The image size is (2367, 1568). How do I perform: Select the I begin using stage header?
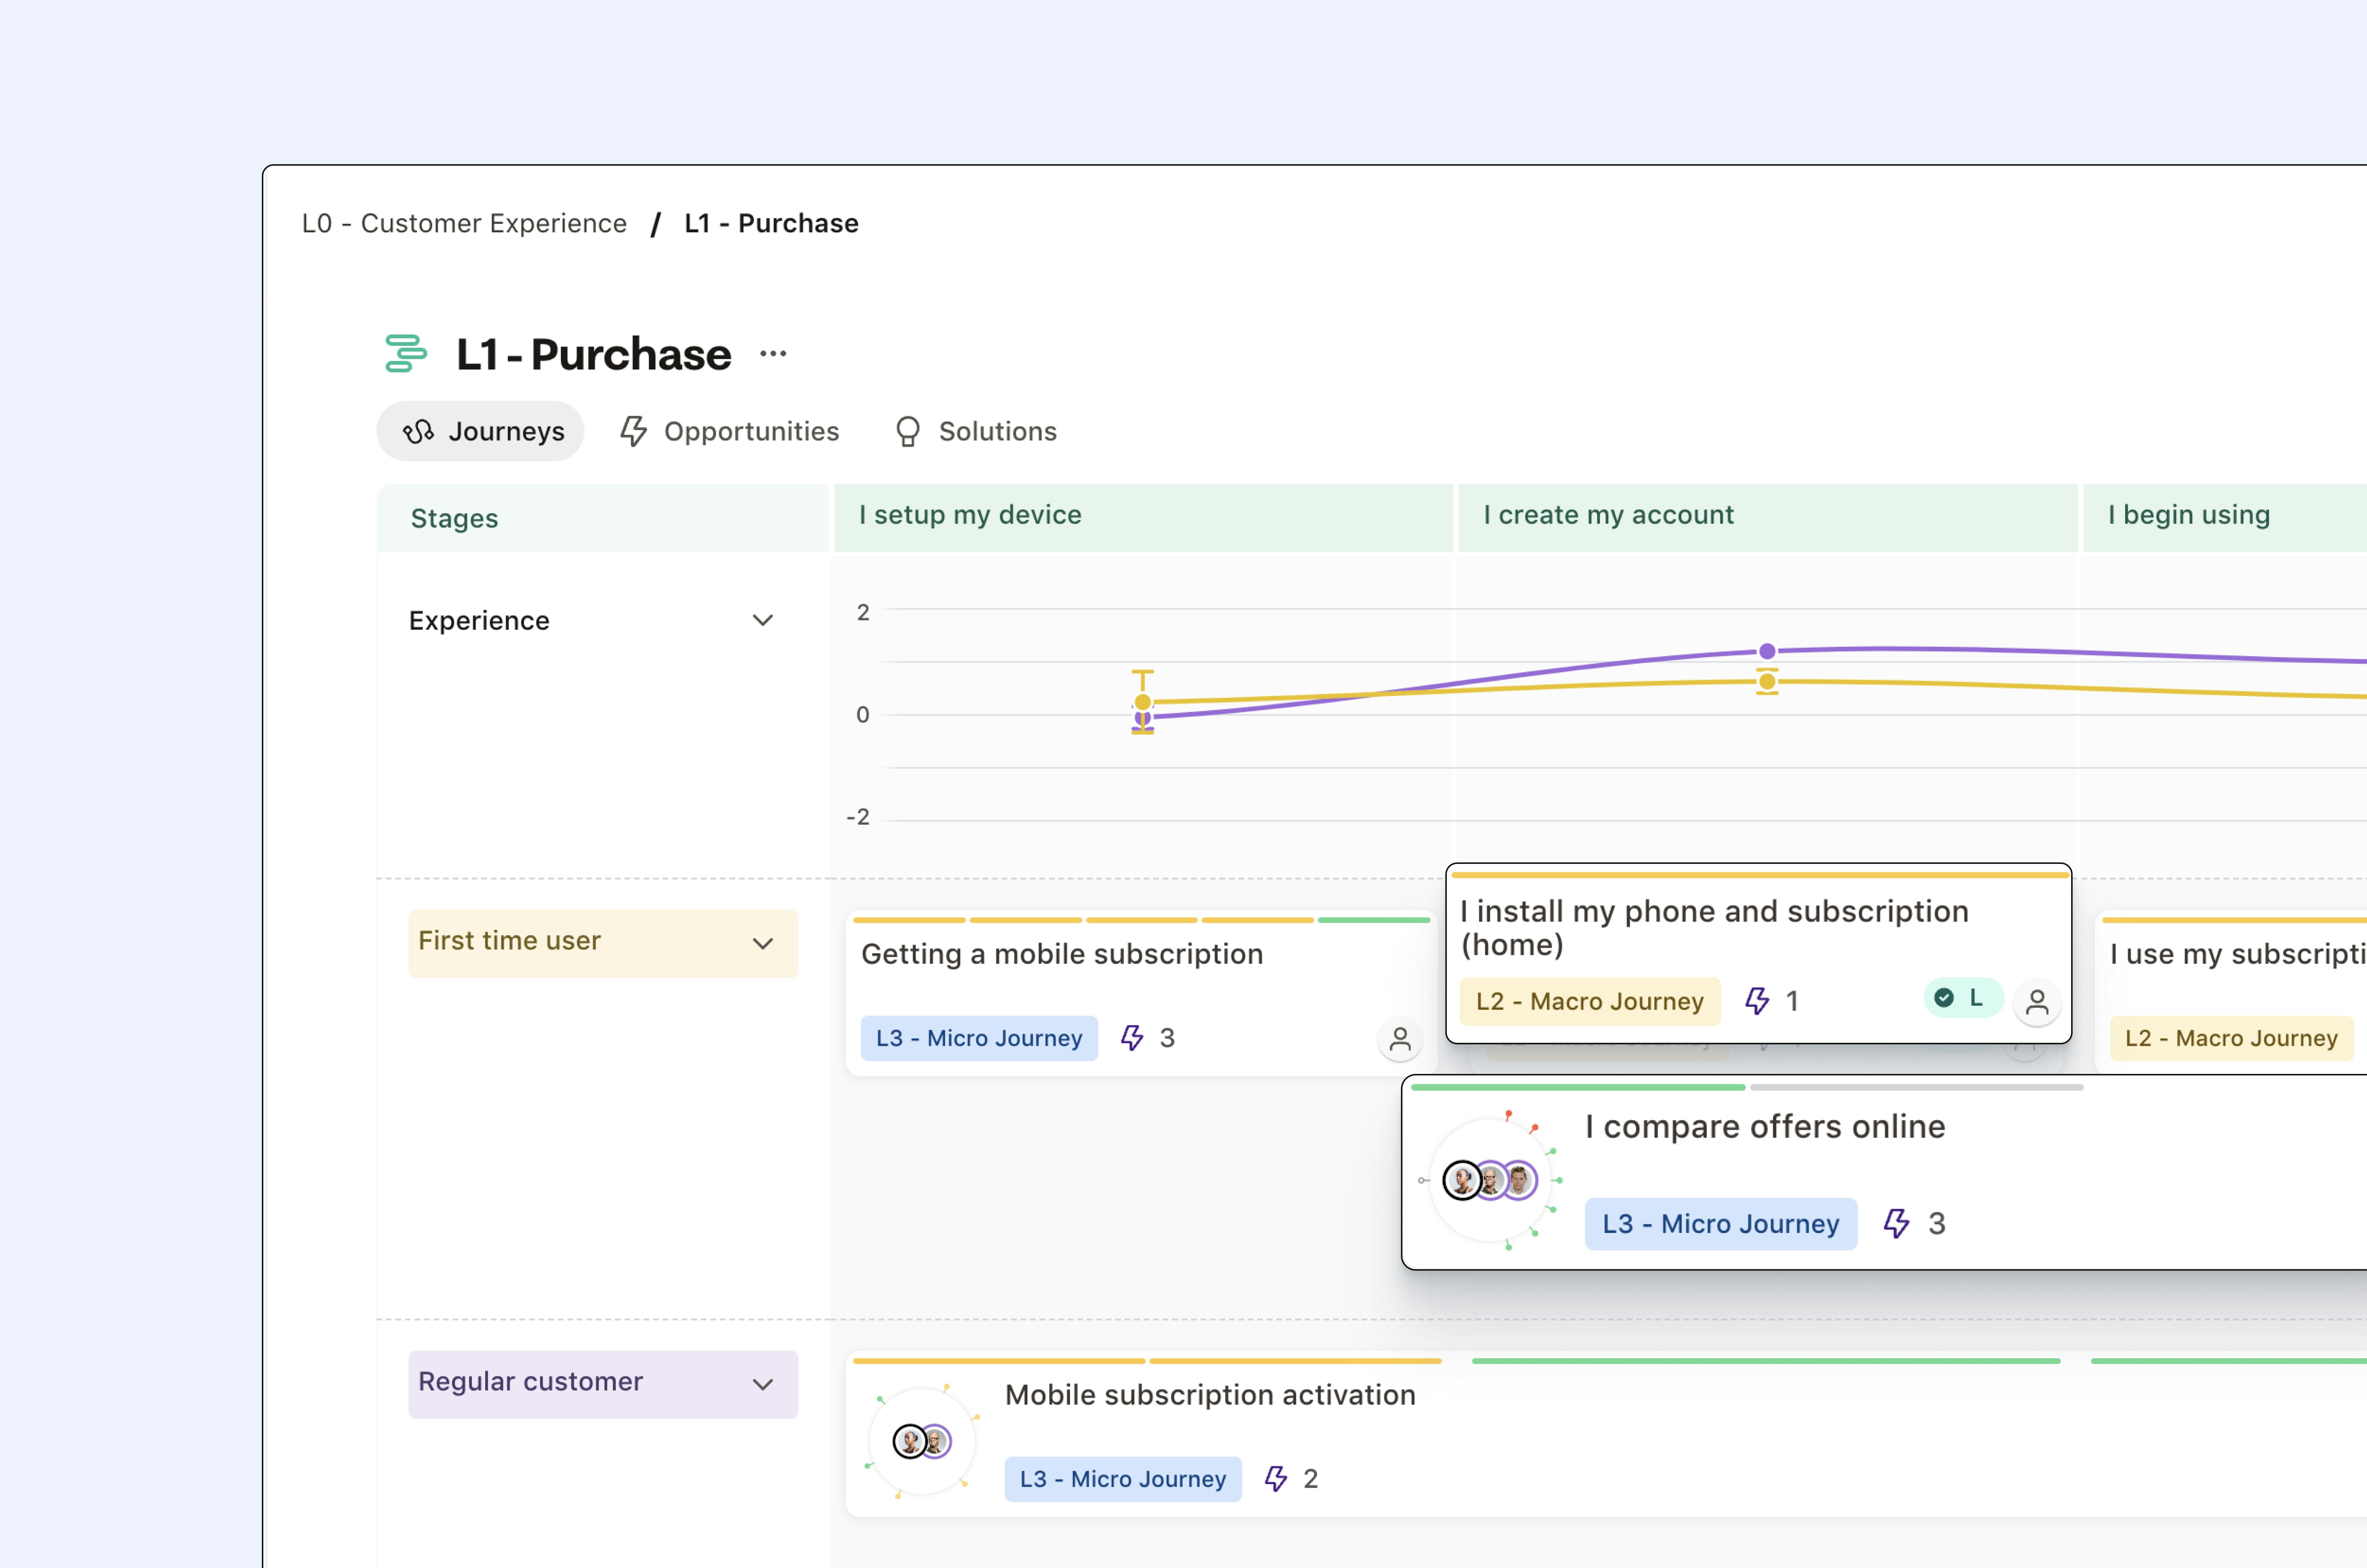coord(2225,518)
